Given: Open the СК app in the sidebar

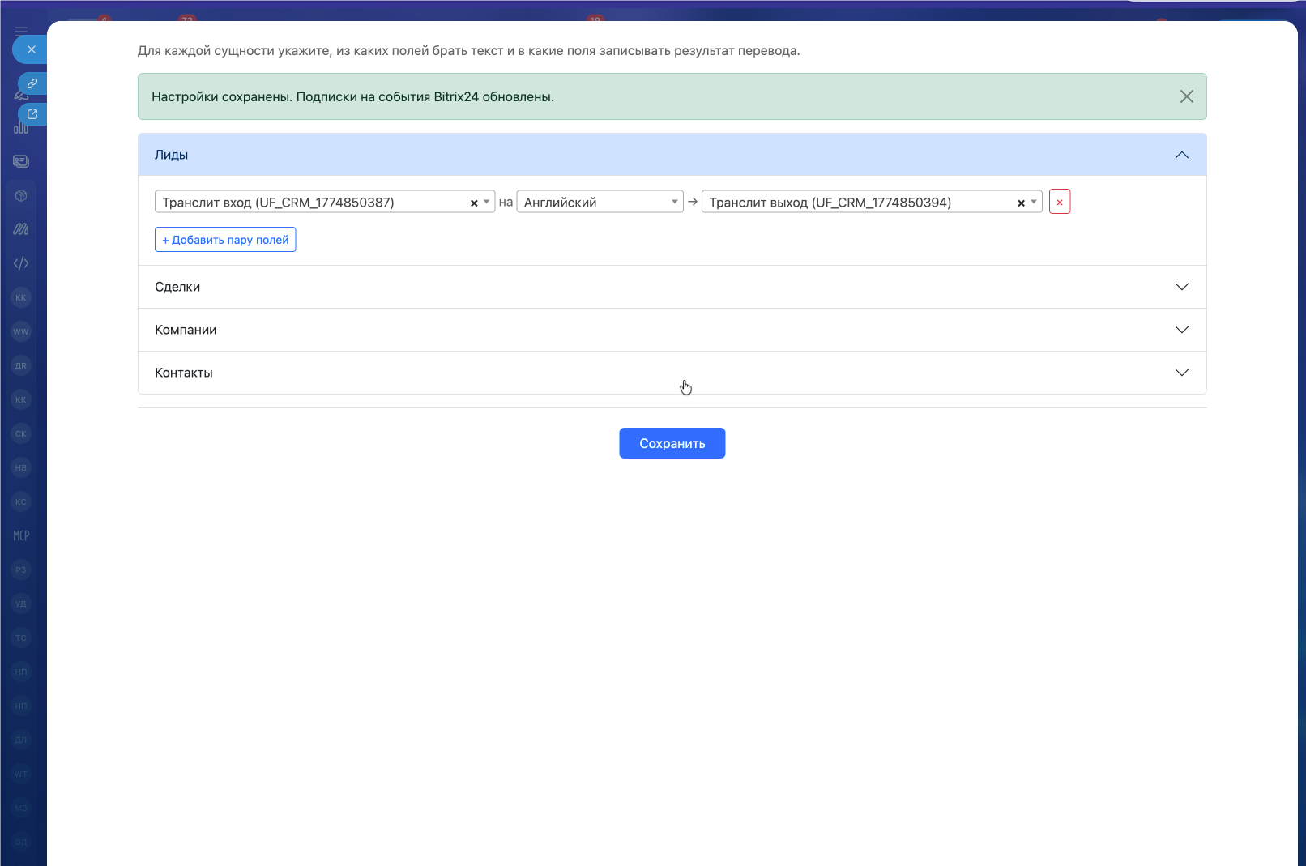Looking at the screenshot, I should 21,433.
